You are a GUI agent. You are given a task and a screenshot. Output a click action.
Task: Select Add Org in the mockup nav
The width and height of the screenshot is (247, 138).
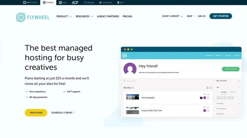(x=228, y=56)
